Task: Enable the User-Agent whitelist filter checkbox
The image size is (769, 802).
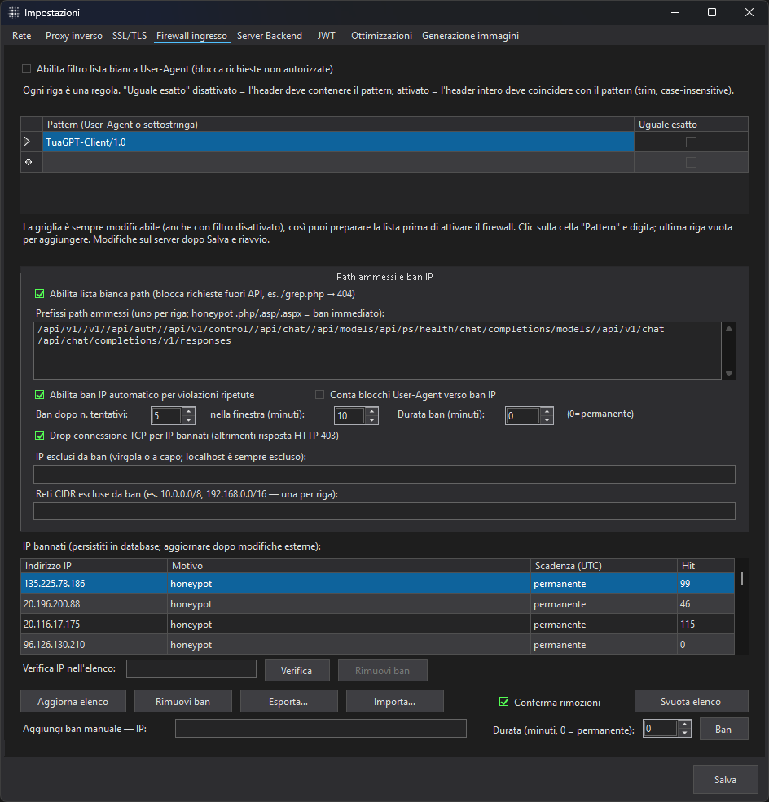Action: pos(27,69)
